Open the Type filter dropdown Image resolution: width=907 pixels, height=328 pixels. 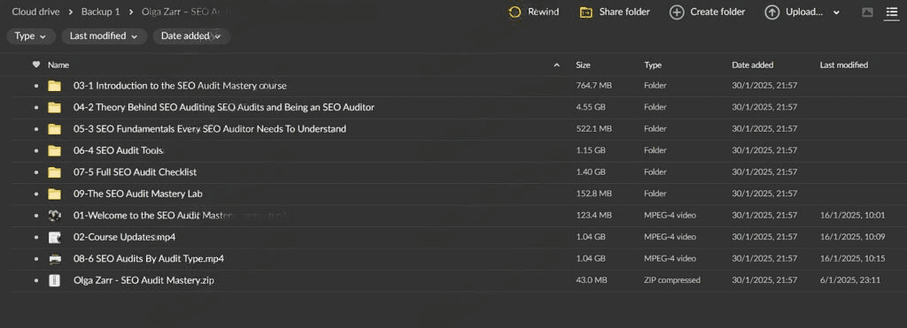(31, 35)
